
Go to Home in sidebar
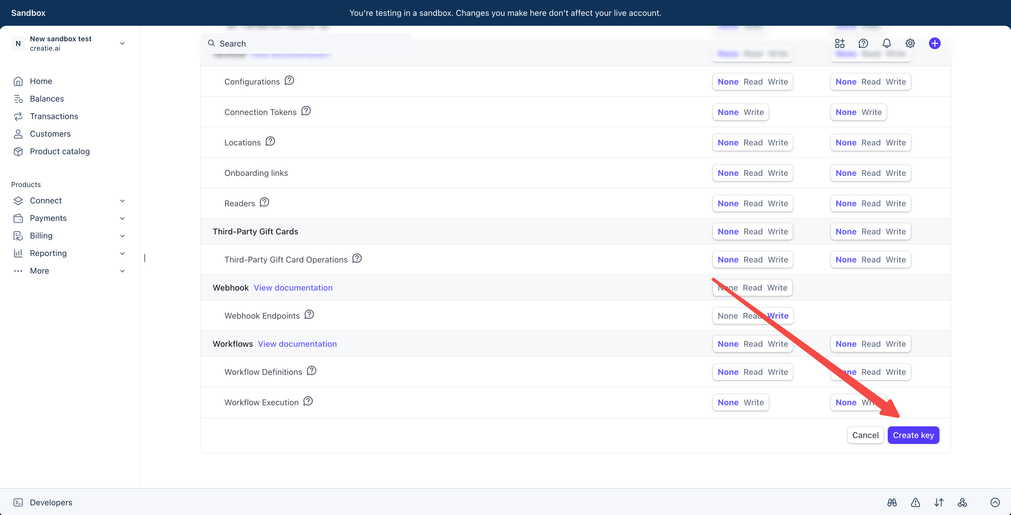41,81
